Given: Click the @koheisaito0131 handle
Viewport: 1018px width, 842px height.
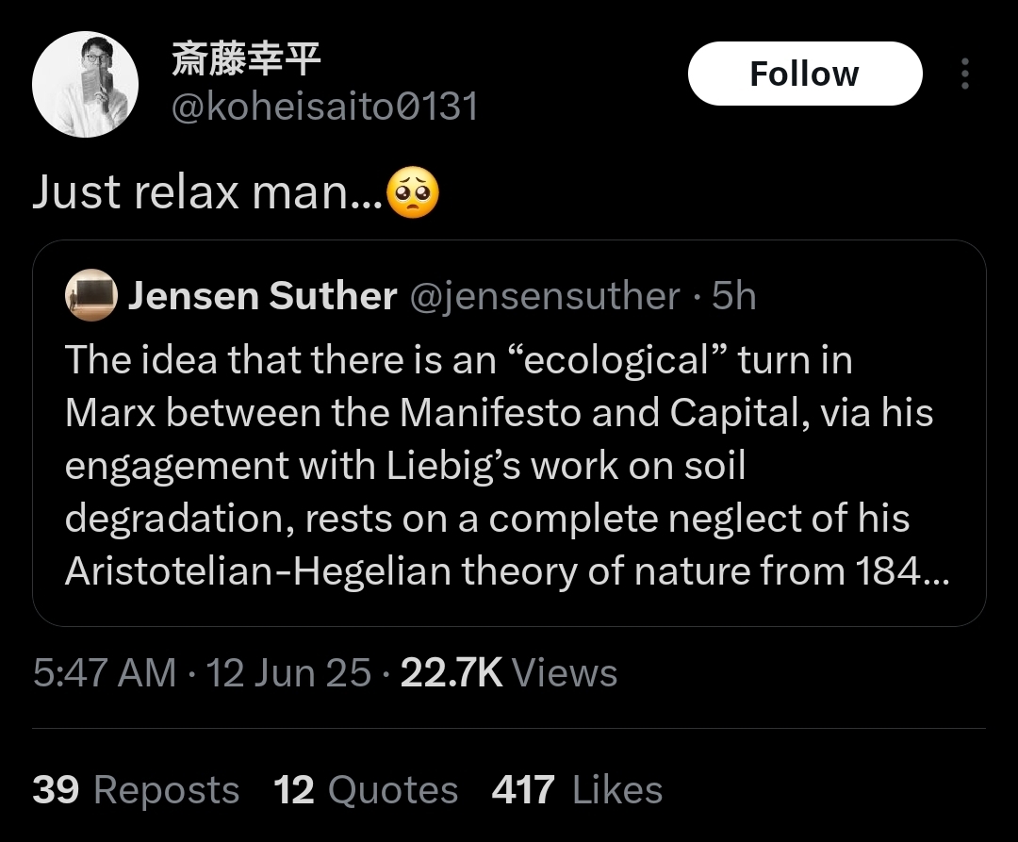Looking at the screenshot, I should tap(324, 107).
